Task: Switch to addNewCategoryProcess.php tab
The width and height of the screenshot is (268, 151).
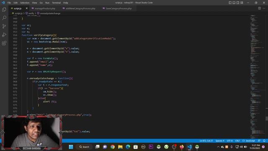Action: 80,8
